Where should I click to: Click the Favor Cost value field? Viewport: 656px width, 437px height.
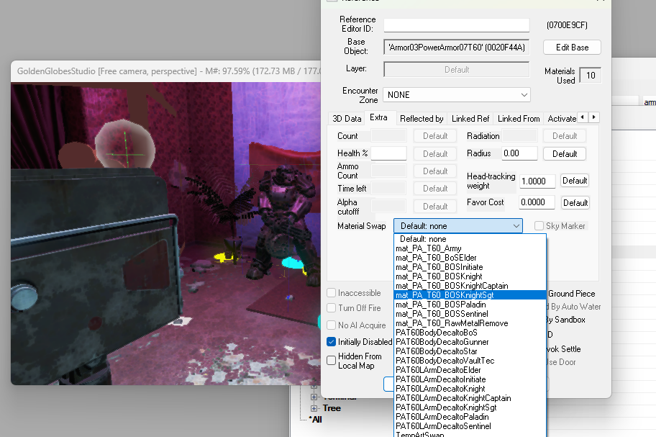(537, 202)
